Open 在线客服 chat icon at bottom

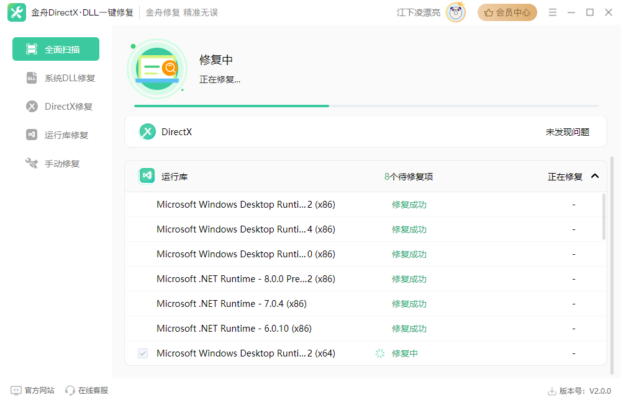(70, 390)
